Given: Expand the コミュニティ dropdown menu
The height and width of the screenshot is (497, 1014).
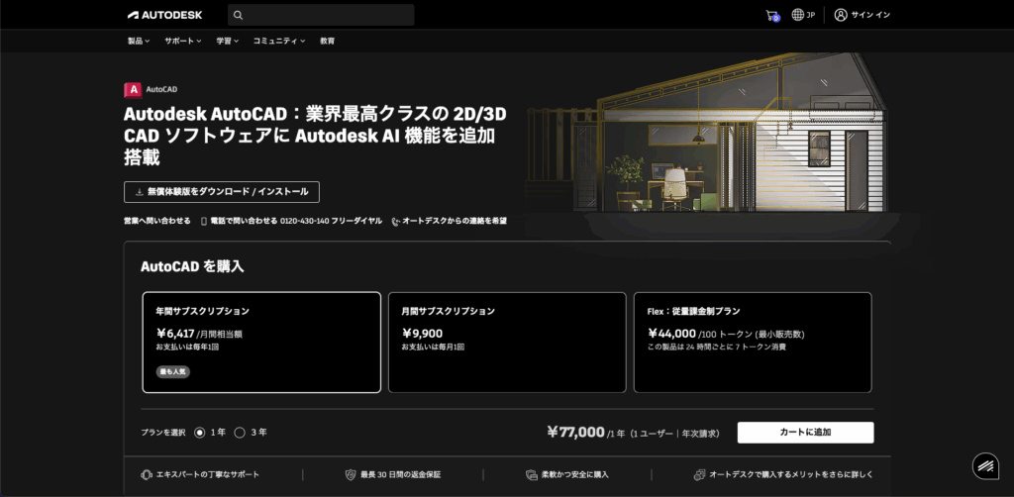Looking at the screenshot, I should pyautogui.click(x=278, y=41).
